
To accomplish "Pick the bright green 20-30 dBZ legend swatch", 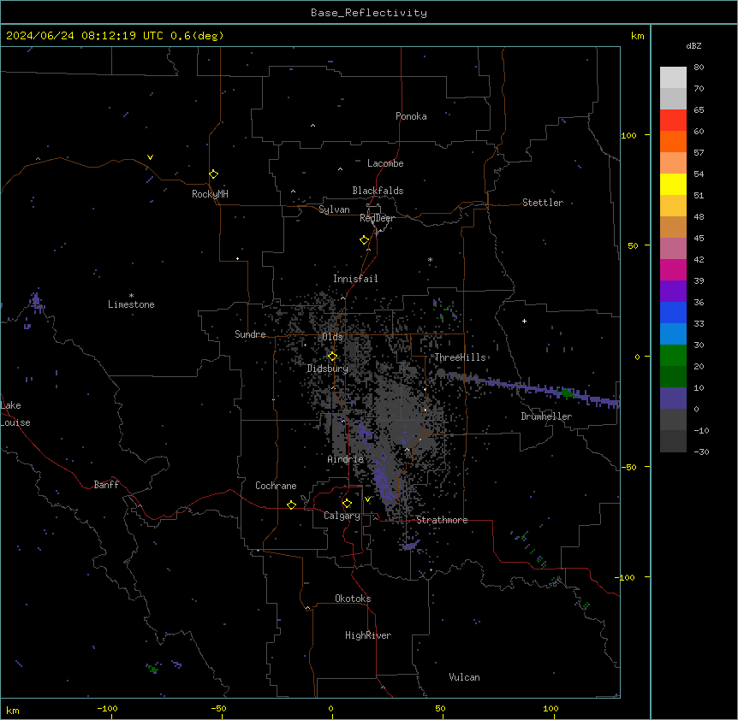I will coord(673,356).
